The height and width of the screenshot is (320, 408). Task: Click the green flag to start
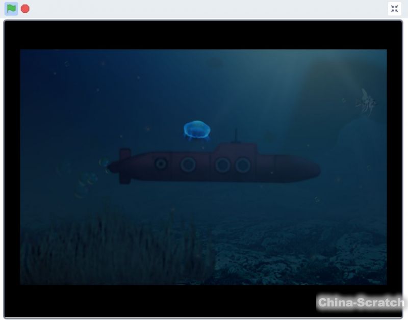coord(11,9)
